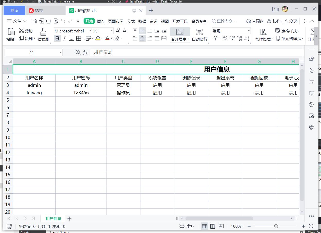This screenshot has height=233, width=321.
Task: Click the Cut (剪切) scissors icon
Action: tap(22, 31)
